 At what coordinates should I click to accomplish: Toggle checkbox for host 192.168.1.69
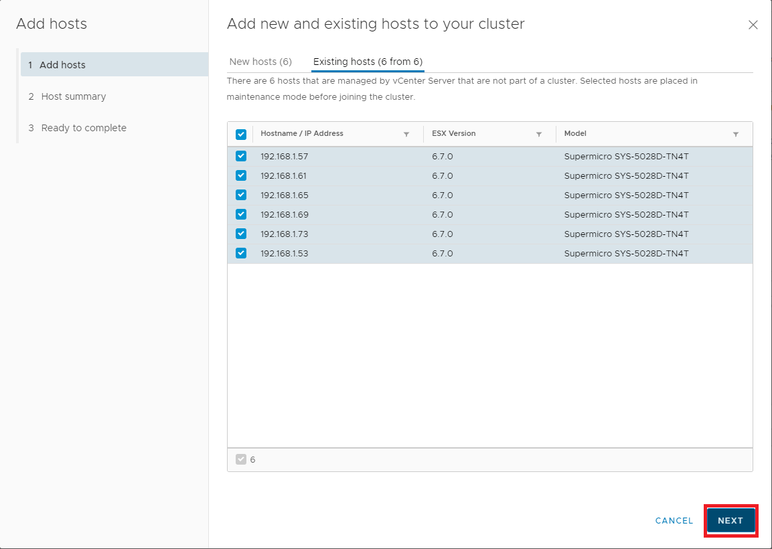tap(241, 215)
